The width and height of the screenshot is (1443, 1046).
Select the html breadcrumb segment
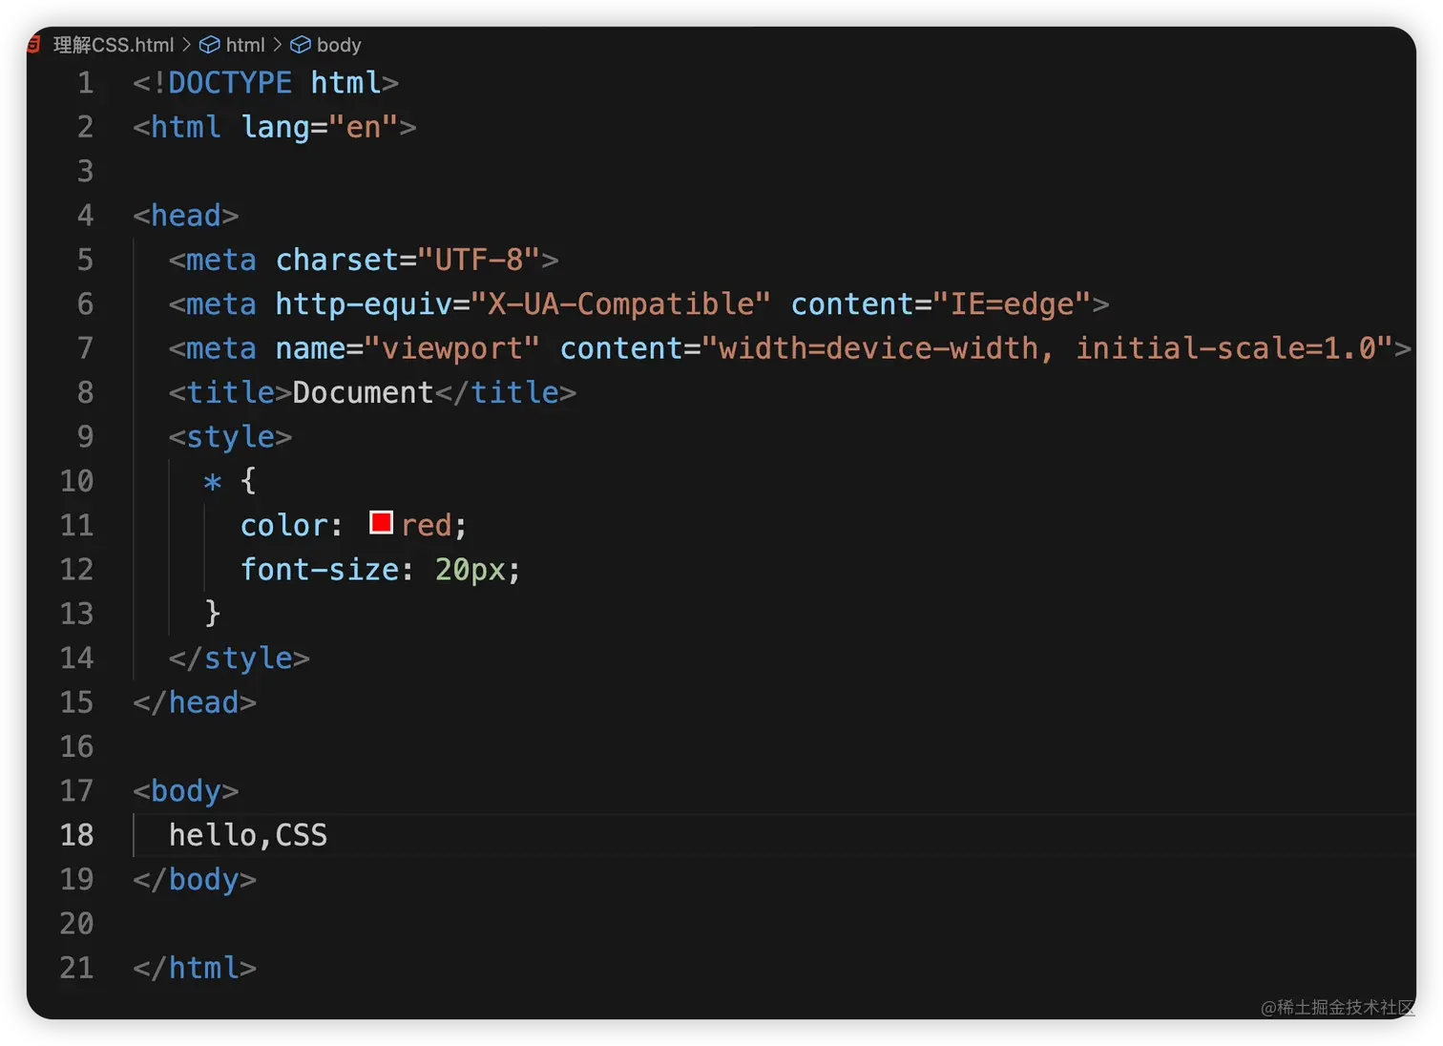245,45
